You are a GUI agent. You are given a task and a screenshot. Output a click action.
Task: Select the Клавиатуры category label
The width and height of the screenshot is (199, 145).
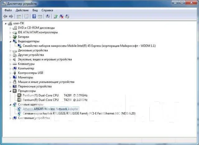click(x=26, y=64)
